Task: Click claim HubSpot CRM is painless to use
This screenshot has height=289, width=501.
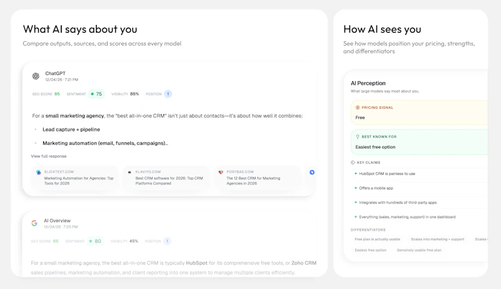Action: click(x=387, y=173)
